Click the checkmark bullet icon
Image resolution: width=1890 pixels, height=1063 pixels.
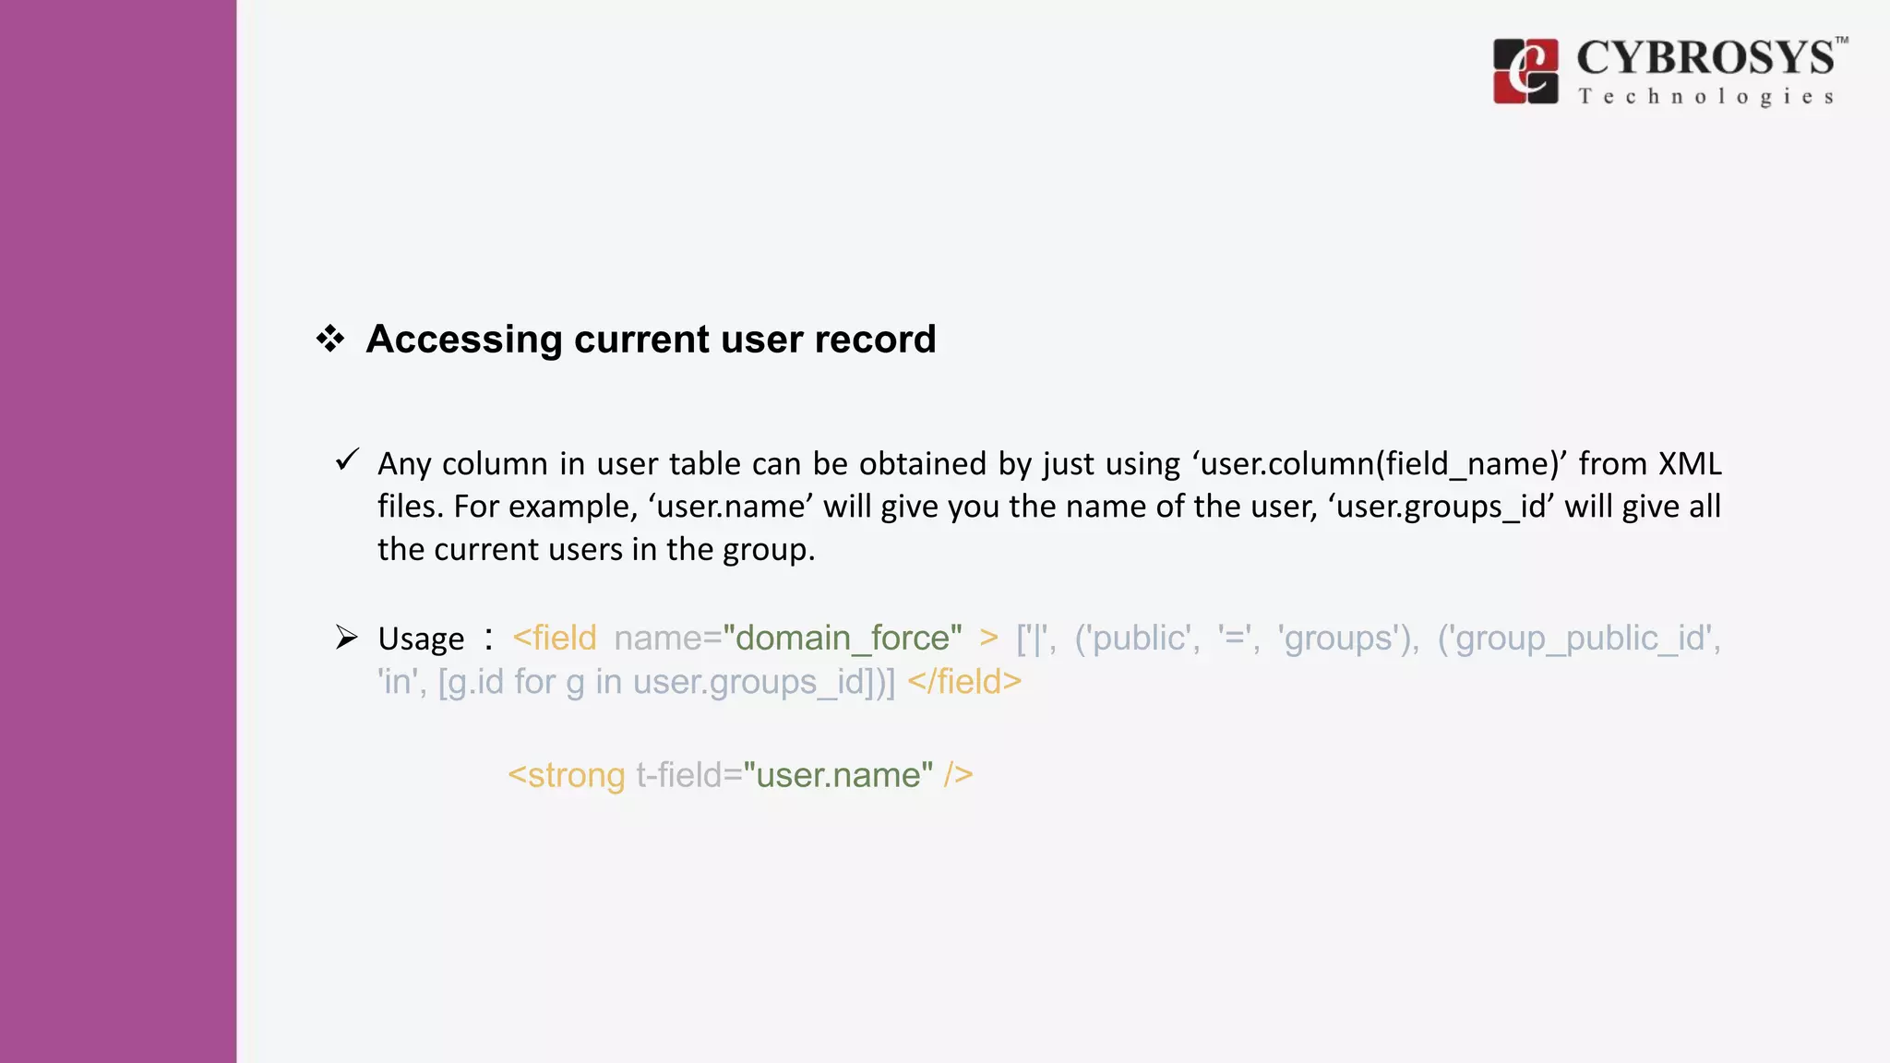tap(347, 459)
